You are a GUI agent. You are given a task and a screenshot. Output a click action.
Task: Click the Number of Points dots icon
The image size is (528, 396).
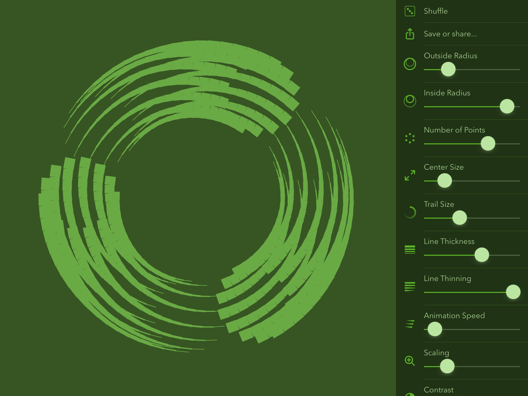click(410, 138)
